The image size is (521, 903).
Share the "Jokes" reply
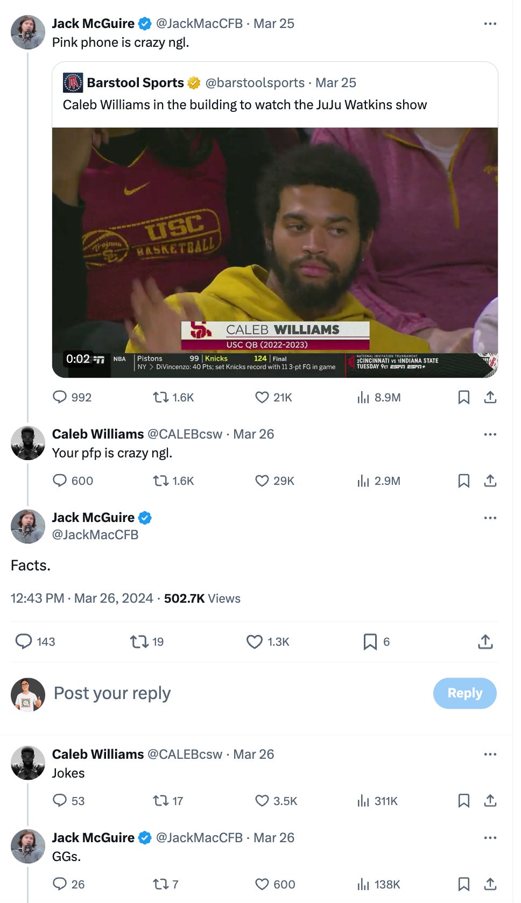(490, 801)
